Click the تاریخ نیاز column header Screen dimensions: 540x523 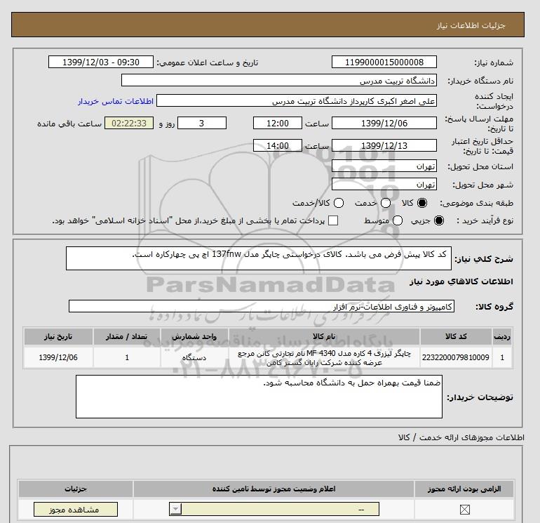pyautogui.click(x=58, y=336)
